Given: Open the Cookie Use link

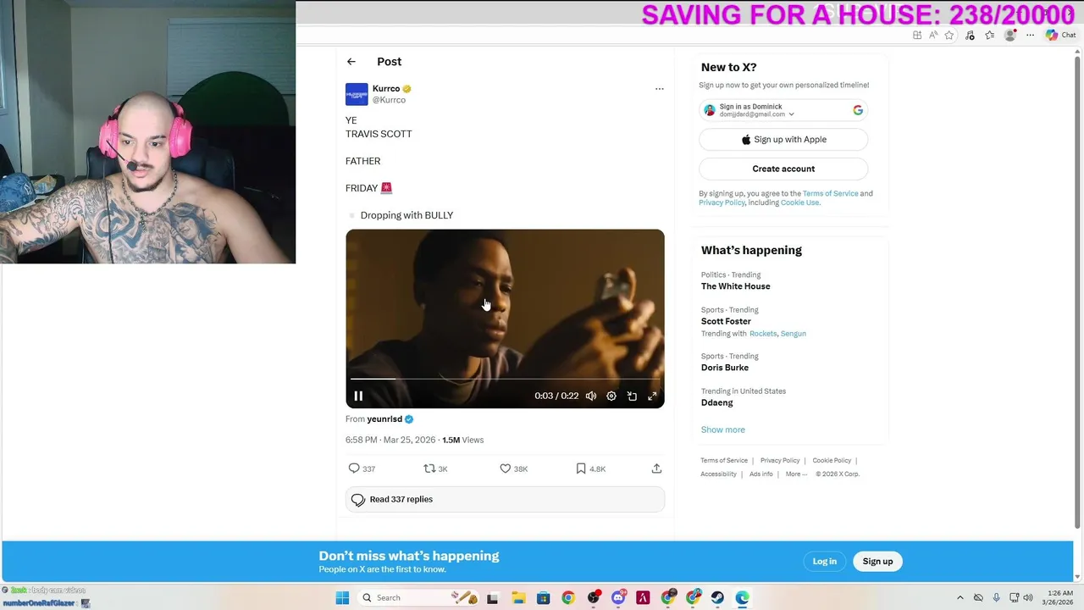Looking at the screenshot, I should point(799,202).
